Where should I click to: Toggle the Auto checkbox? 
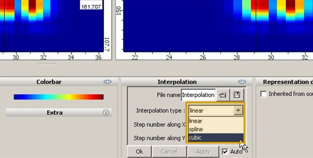click(225, 152)
